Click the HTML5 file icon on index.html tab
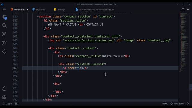Screen dimensions: 192x108 (12, 10)
